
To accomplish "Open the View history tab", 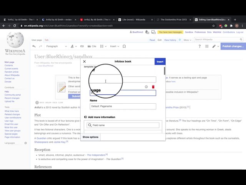I will (170, 40).
